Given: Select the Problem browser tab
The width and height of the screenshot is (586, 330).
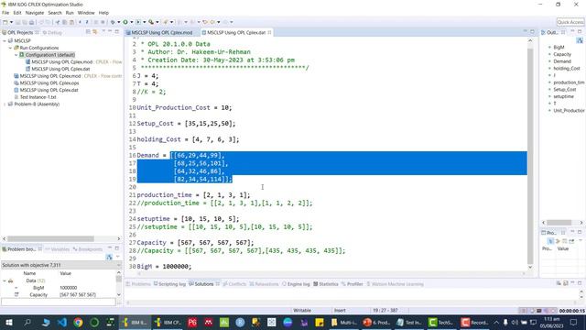Looking at the screenshot, I should [22, 249].
